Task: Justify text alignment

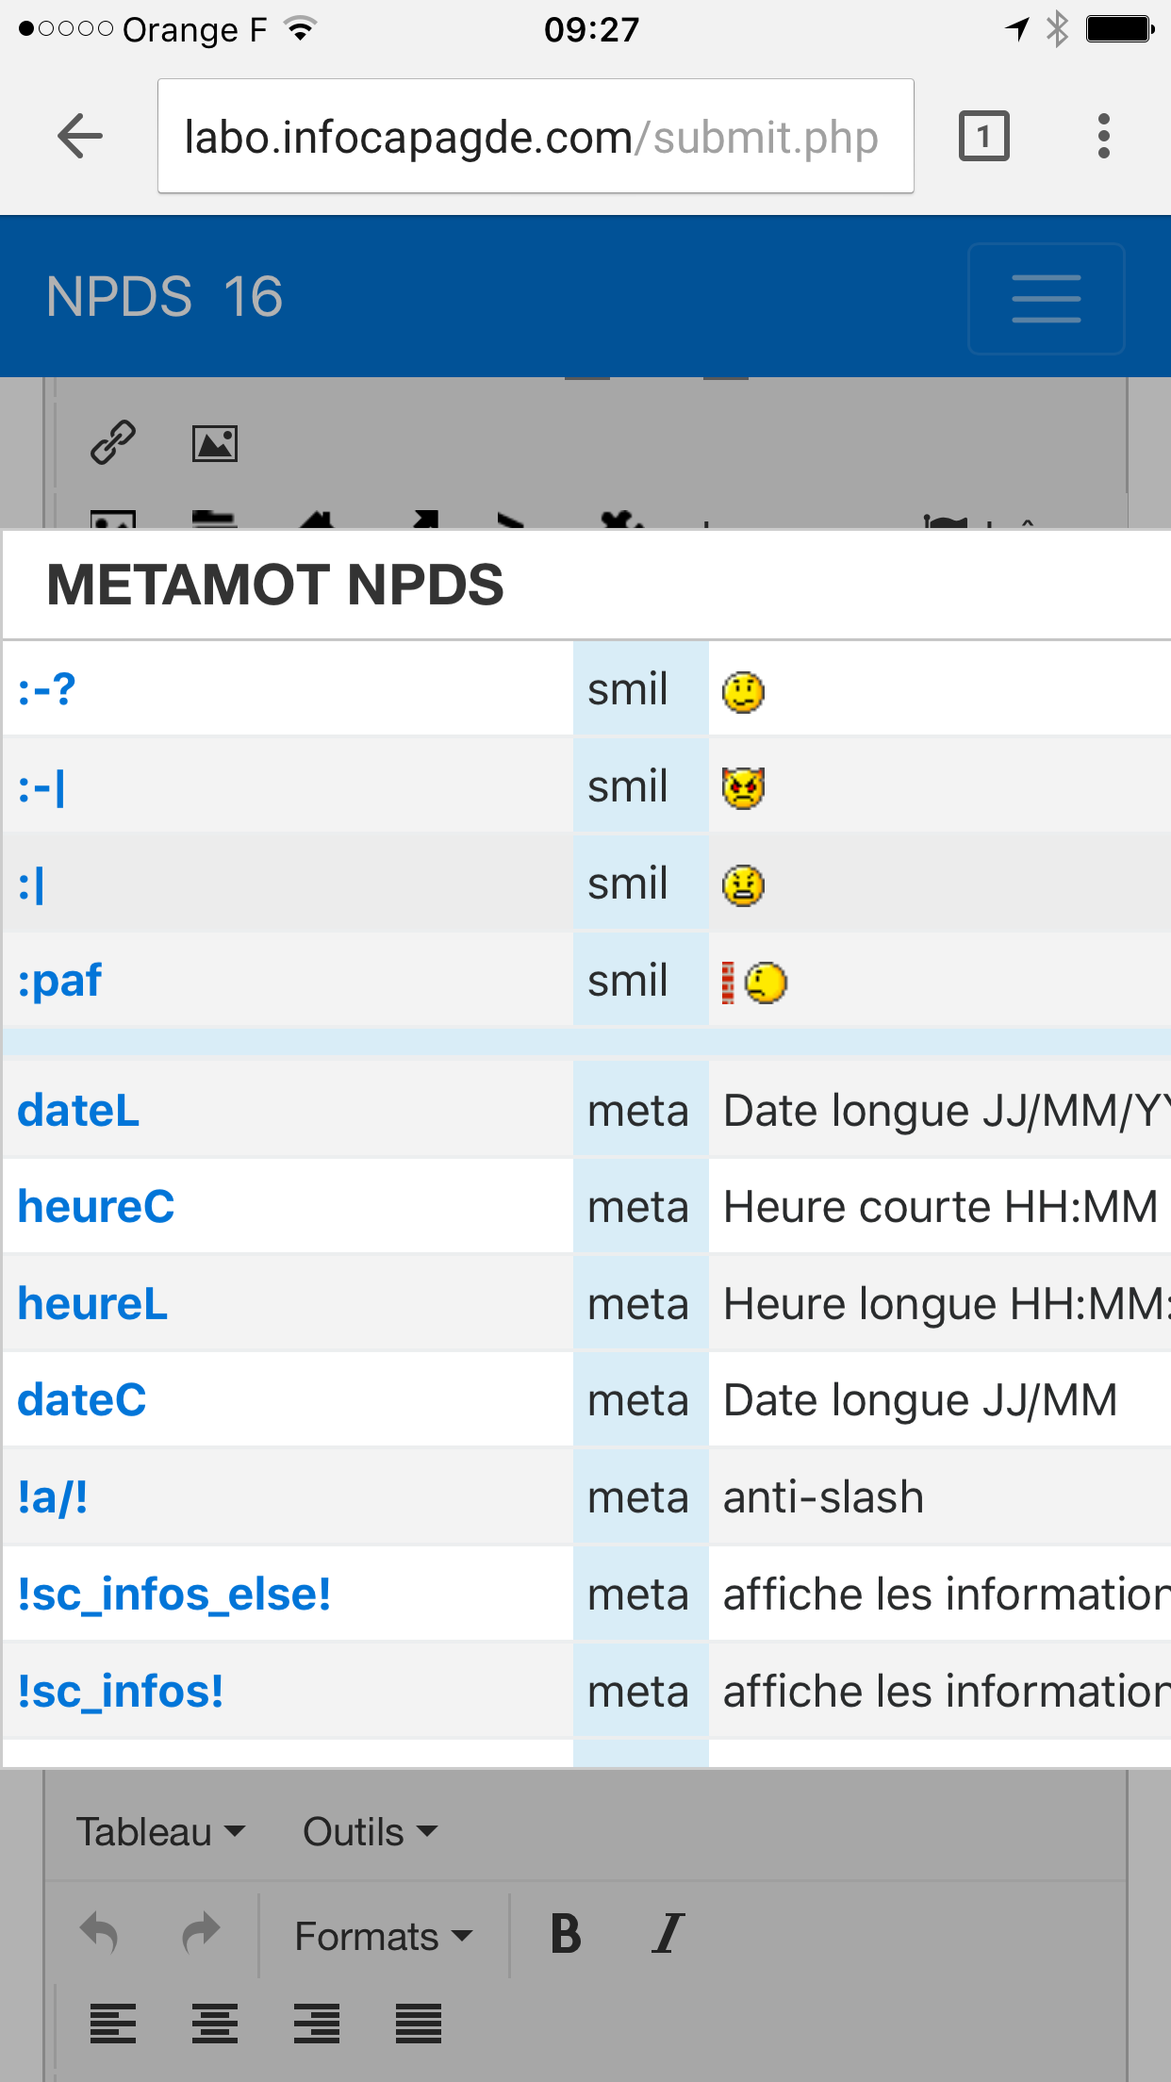Action: point(419,2024)
